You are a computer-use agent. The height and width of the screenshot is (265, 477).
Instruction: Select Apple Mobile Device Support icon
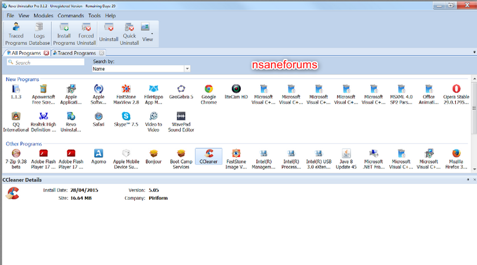pyautogui.click(x=126, y=159)
